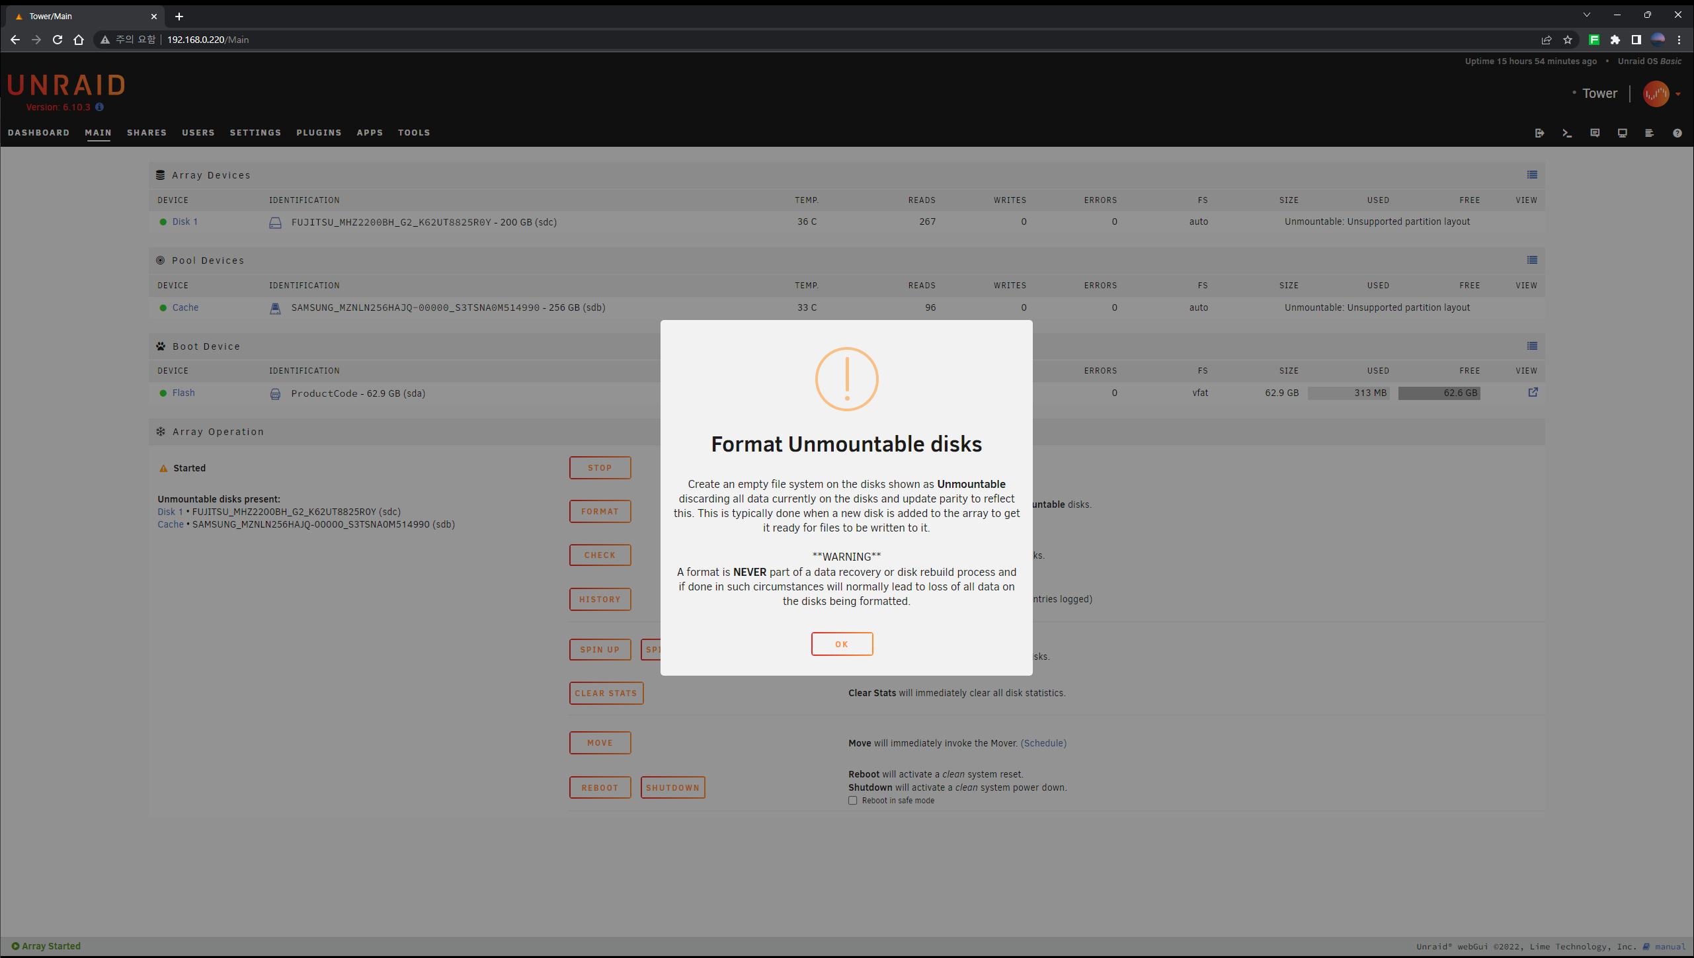Click the terminal icon in header
1694x958 pixels.
click(x=1566, y=133)
